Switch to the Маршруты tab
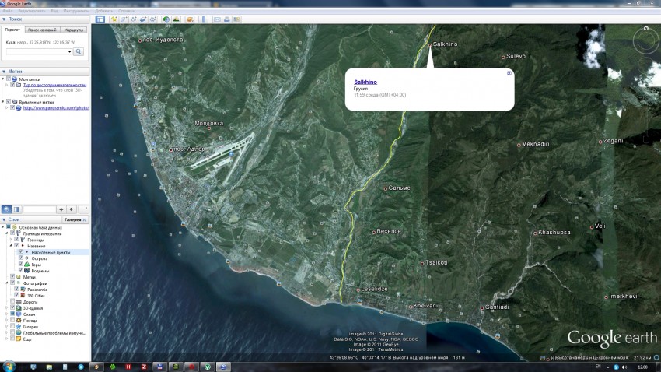661x372 pixels. click(x=74, y=30)
